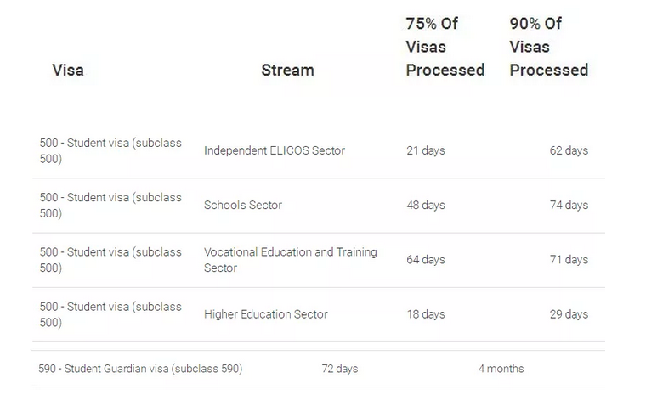663x395 pixels.
Task: Select the 4 months cell
Action: tap(501, 369)
